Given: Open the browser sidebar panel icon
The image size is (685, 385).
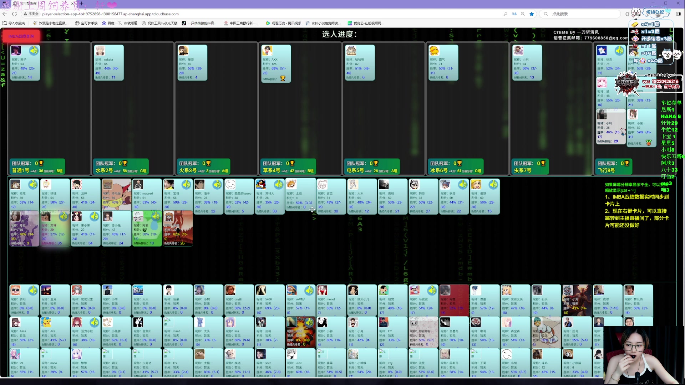Looking at the screenshot, I should [x=678, y=14].
